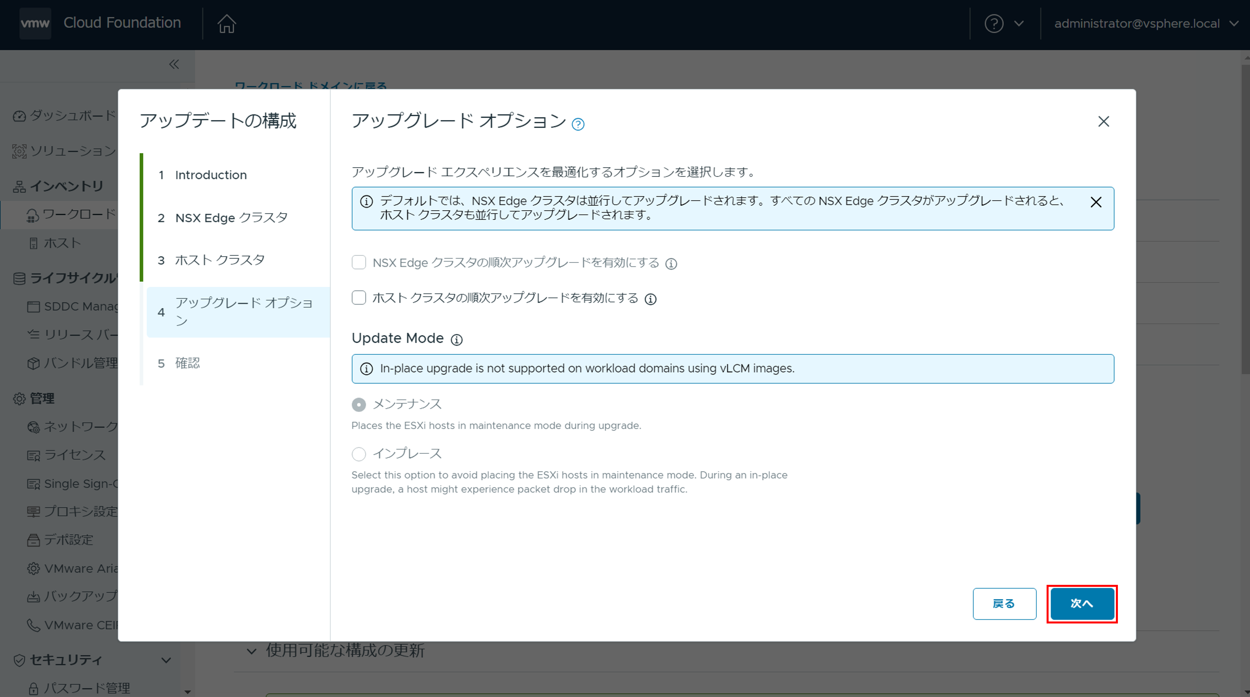Image resolution: width=1250 pixels, height=697 pixels.
Task: Click the ライセンス icon in sidebar
Action: click(34, 455)
